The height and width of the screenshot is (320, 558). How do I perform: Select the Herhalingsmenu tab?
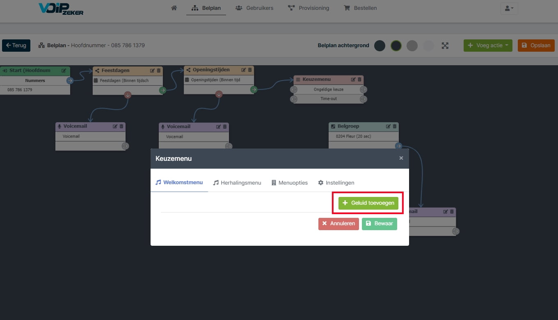tap(237, 183)
